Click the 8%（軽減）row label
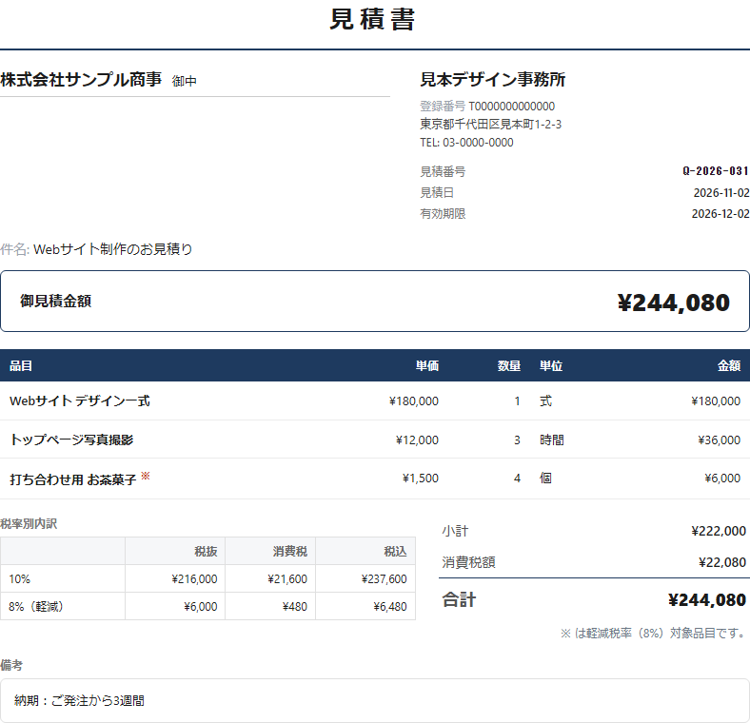Screen dimensions: 750x723 (36, 607)
